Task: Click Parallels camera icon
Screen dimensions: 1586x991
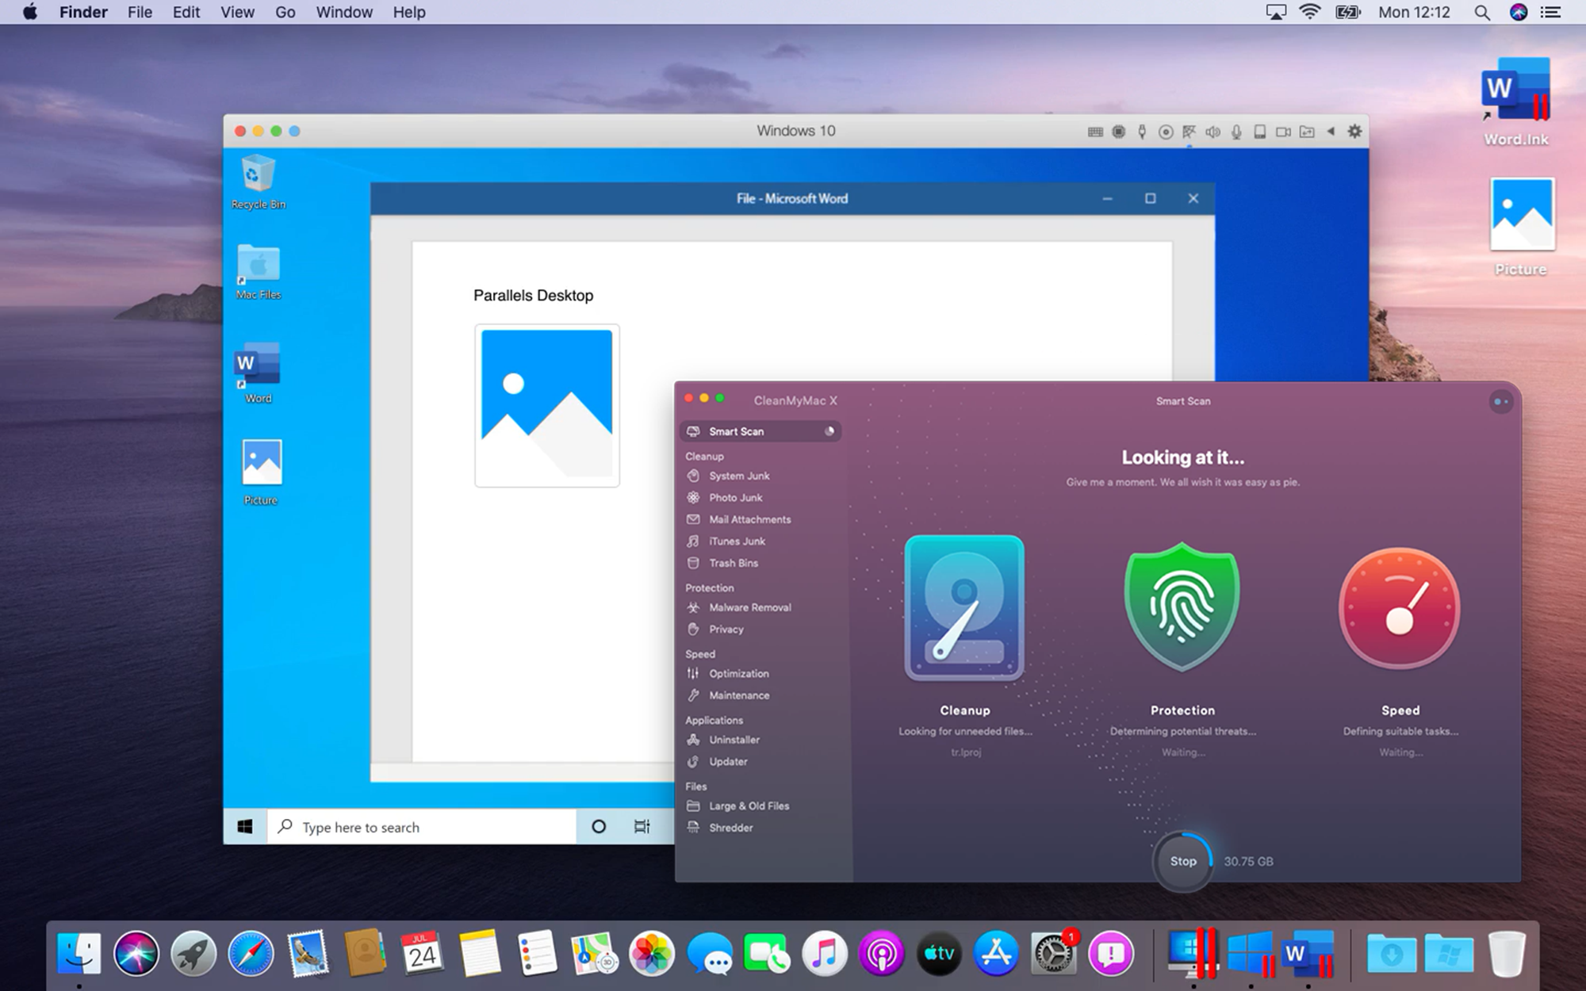Action: pos(1283,132)
